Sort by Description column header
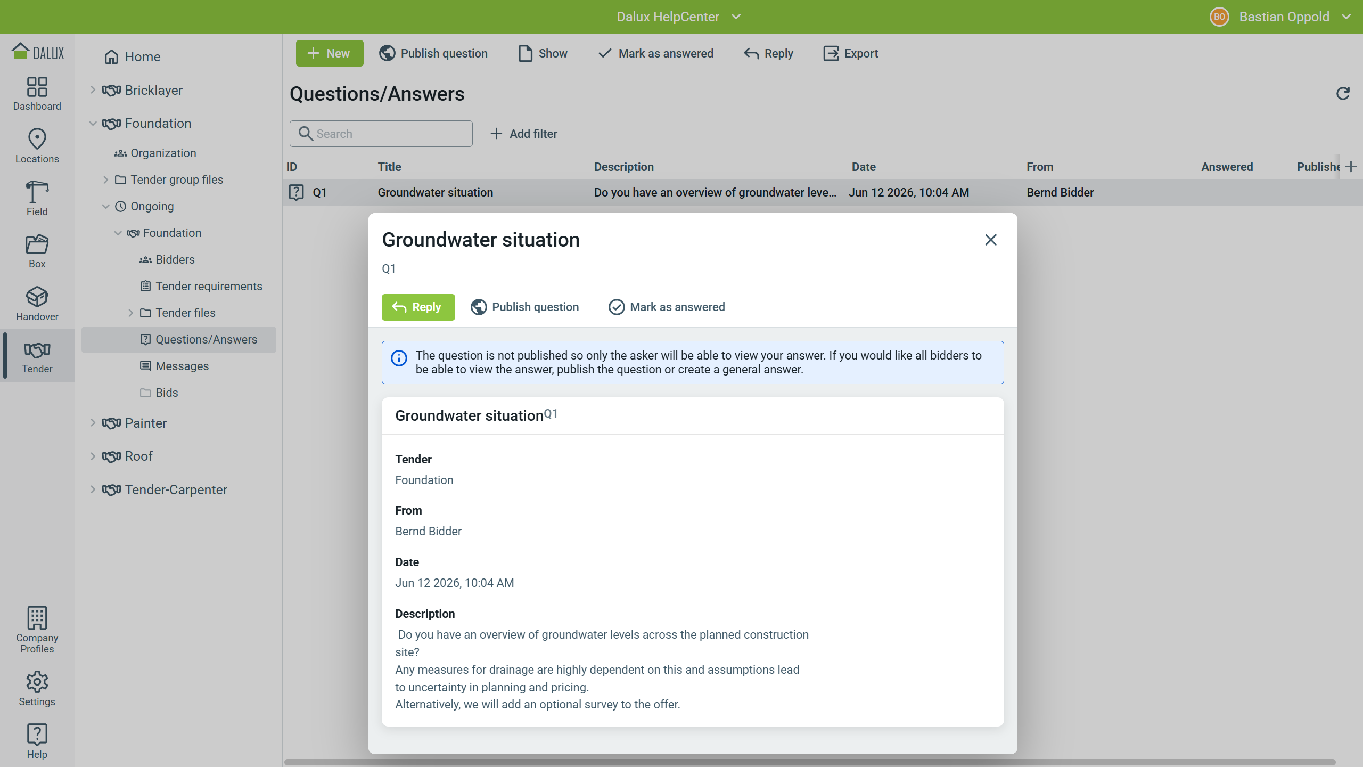Image resolution: width=1363 pixels, height=767 pixels. click(x=624, y=167)
